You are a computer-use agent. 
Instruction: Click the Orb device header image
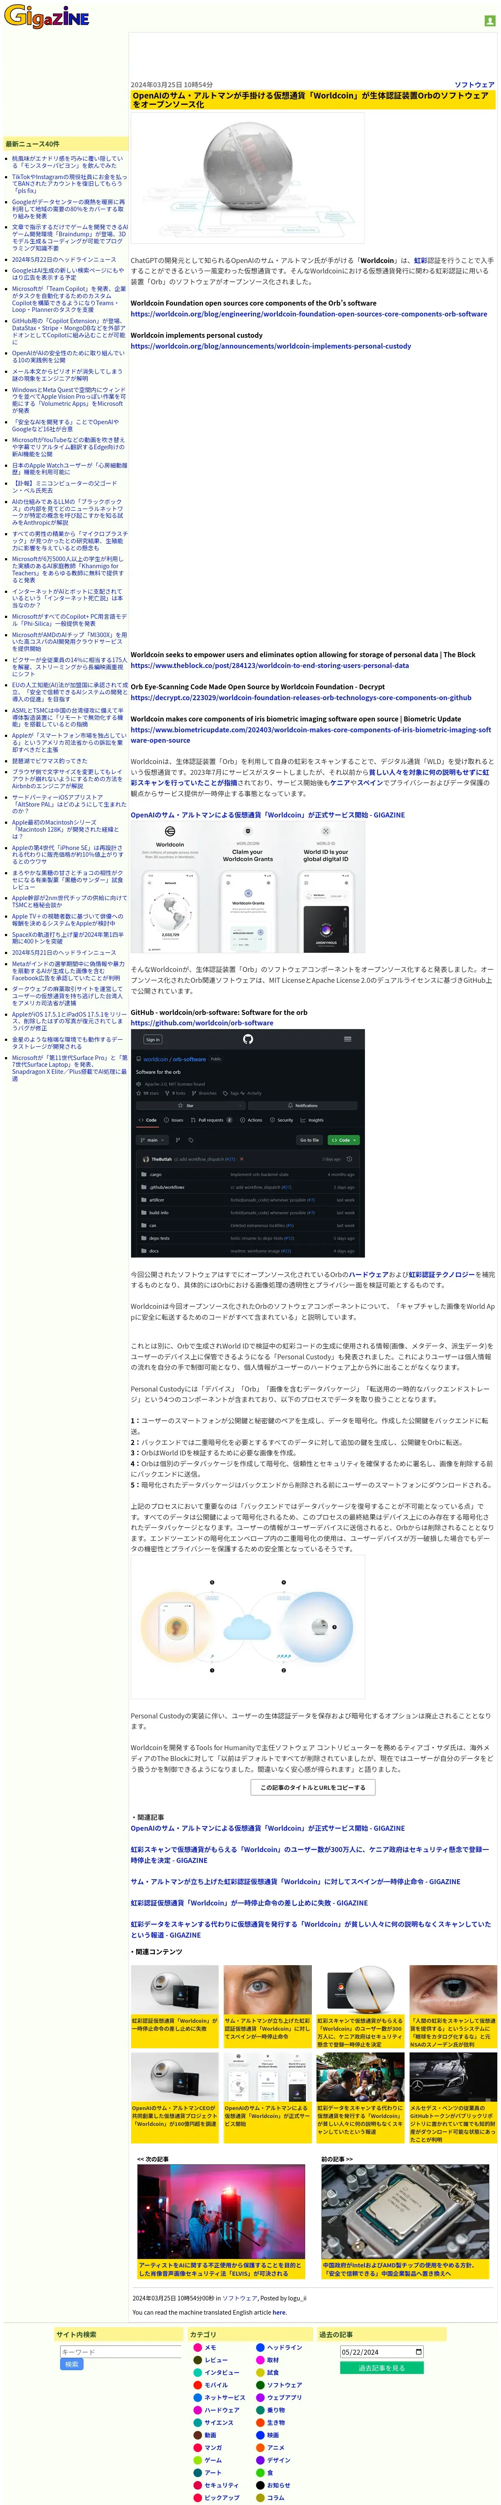[x=247, y=178]
